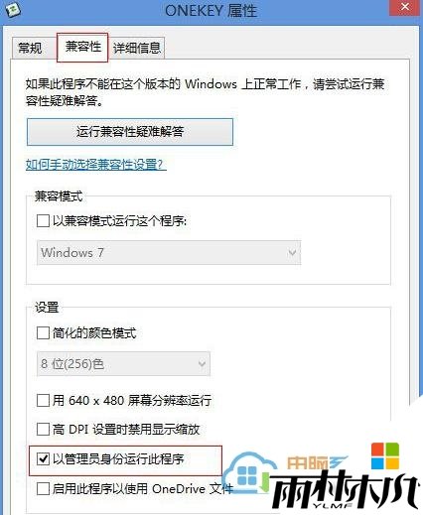Check 用 640 x 480 屏幕分辨率运行

point(43,401)
